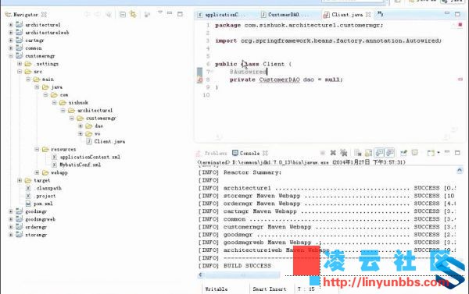Open the new console view dropdown arrow
This screenshot has height=294, width=469.
(x=439, y=153)
